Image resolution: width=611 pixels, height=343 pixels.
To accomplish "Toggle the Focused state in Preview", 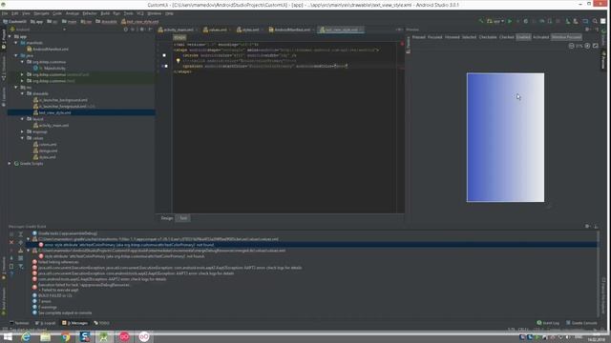I will pyautogui.click(x=435, y=37).
